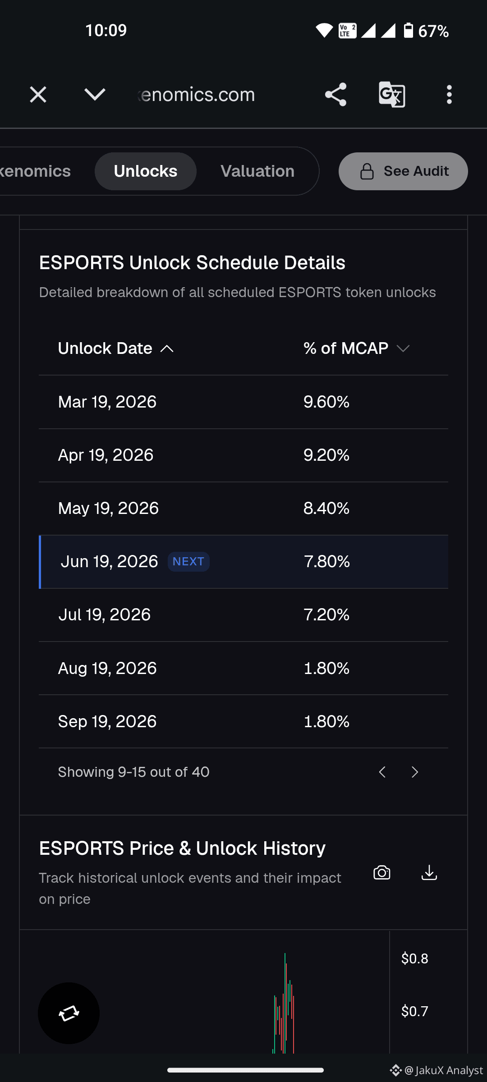Go to next page of unlocks
The width and height of the screenshot is (487, 1082).
[x=415, y=772]
